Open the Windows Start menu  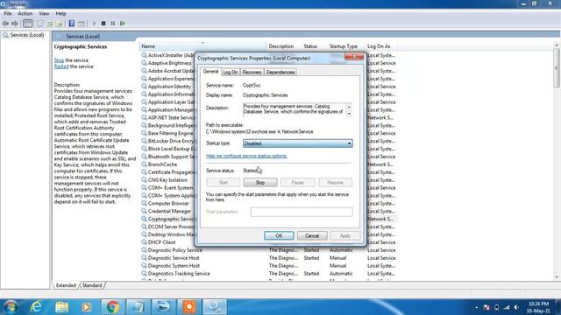(x=11, y=307)
